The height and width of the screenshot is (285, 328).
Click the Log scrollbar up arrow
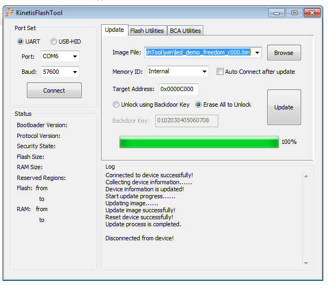coord(306,176)
